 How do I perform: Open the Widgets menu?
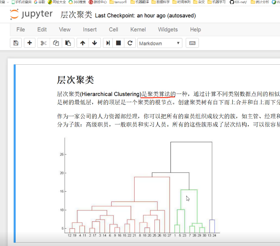pos(168,29)
